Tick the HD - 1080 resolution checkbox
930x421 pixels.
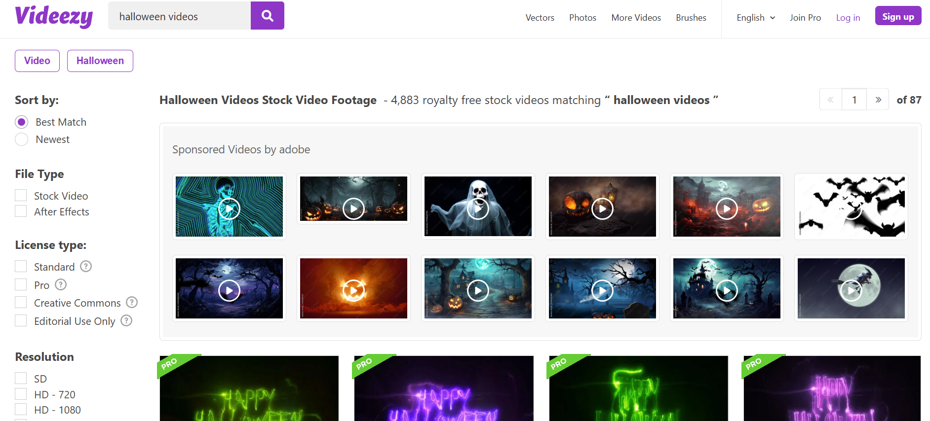click(21, 410)
